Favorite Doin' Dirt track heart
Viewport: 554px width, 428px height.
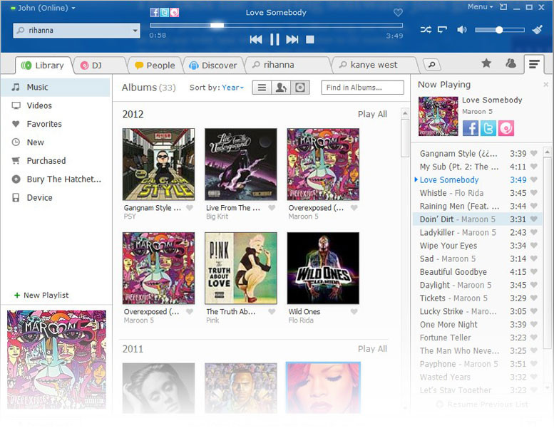[534, 219]
